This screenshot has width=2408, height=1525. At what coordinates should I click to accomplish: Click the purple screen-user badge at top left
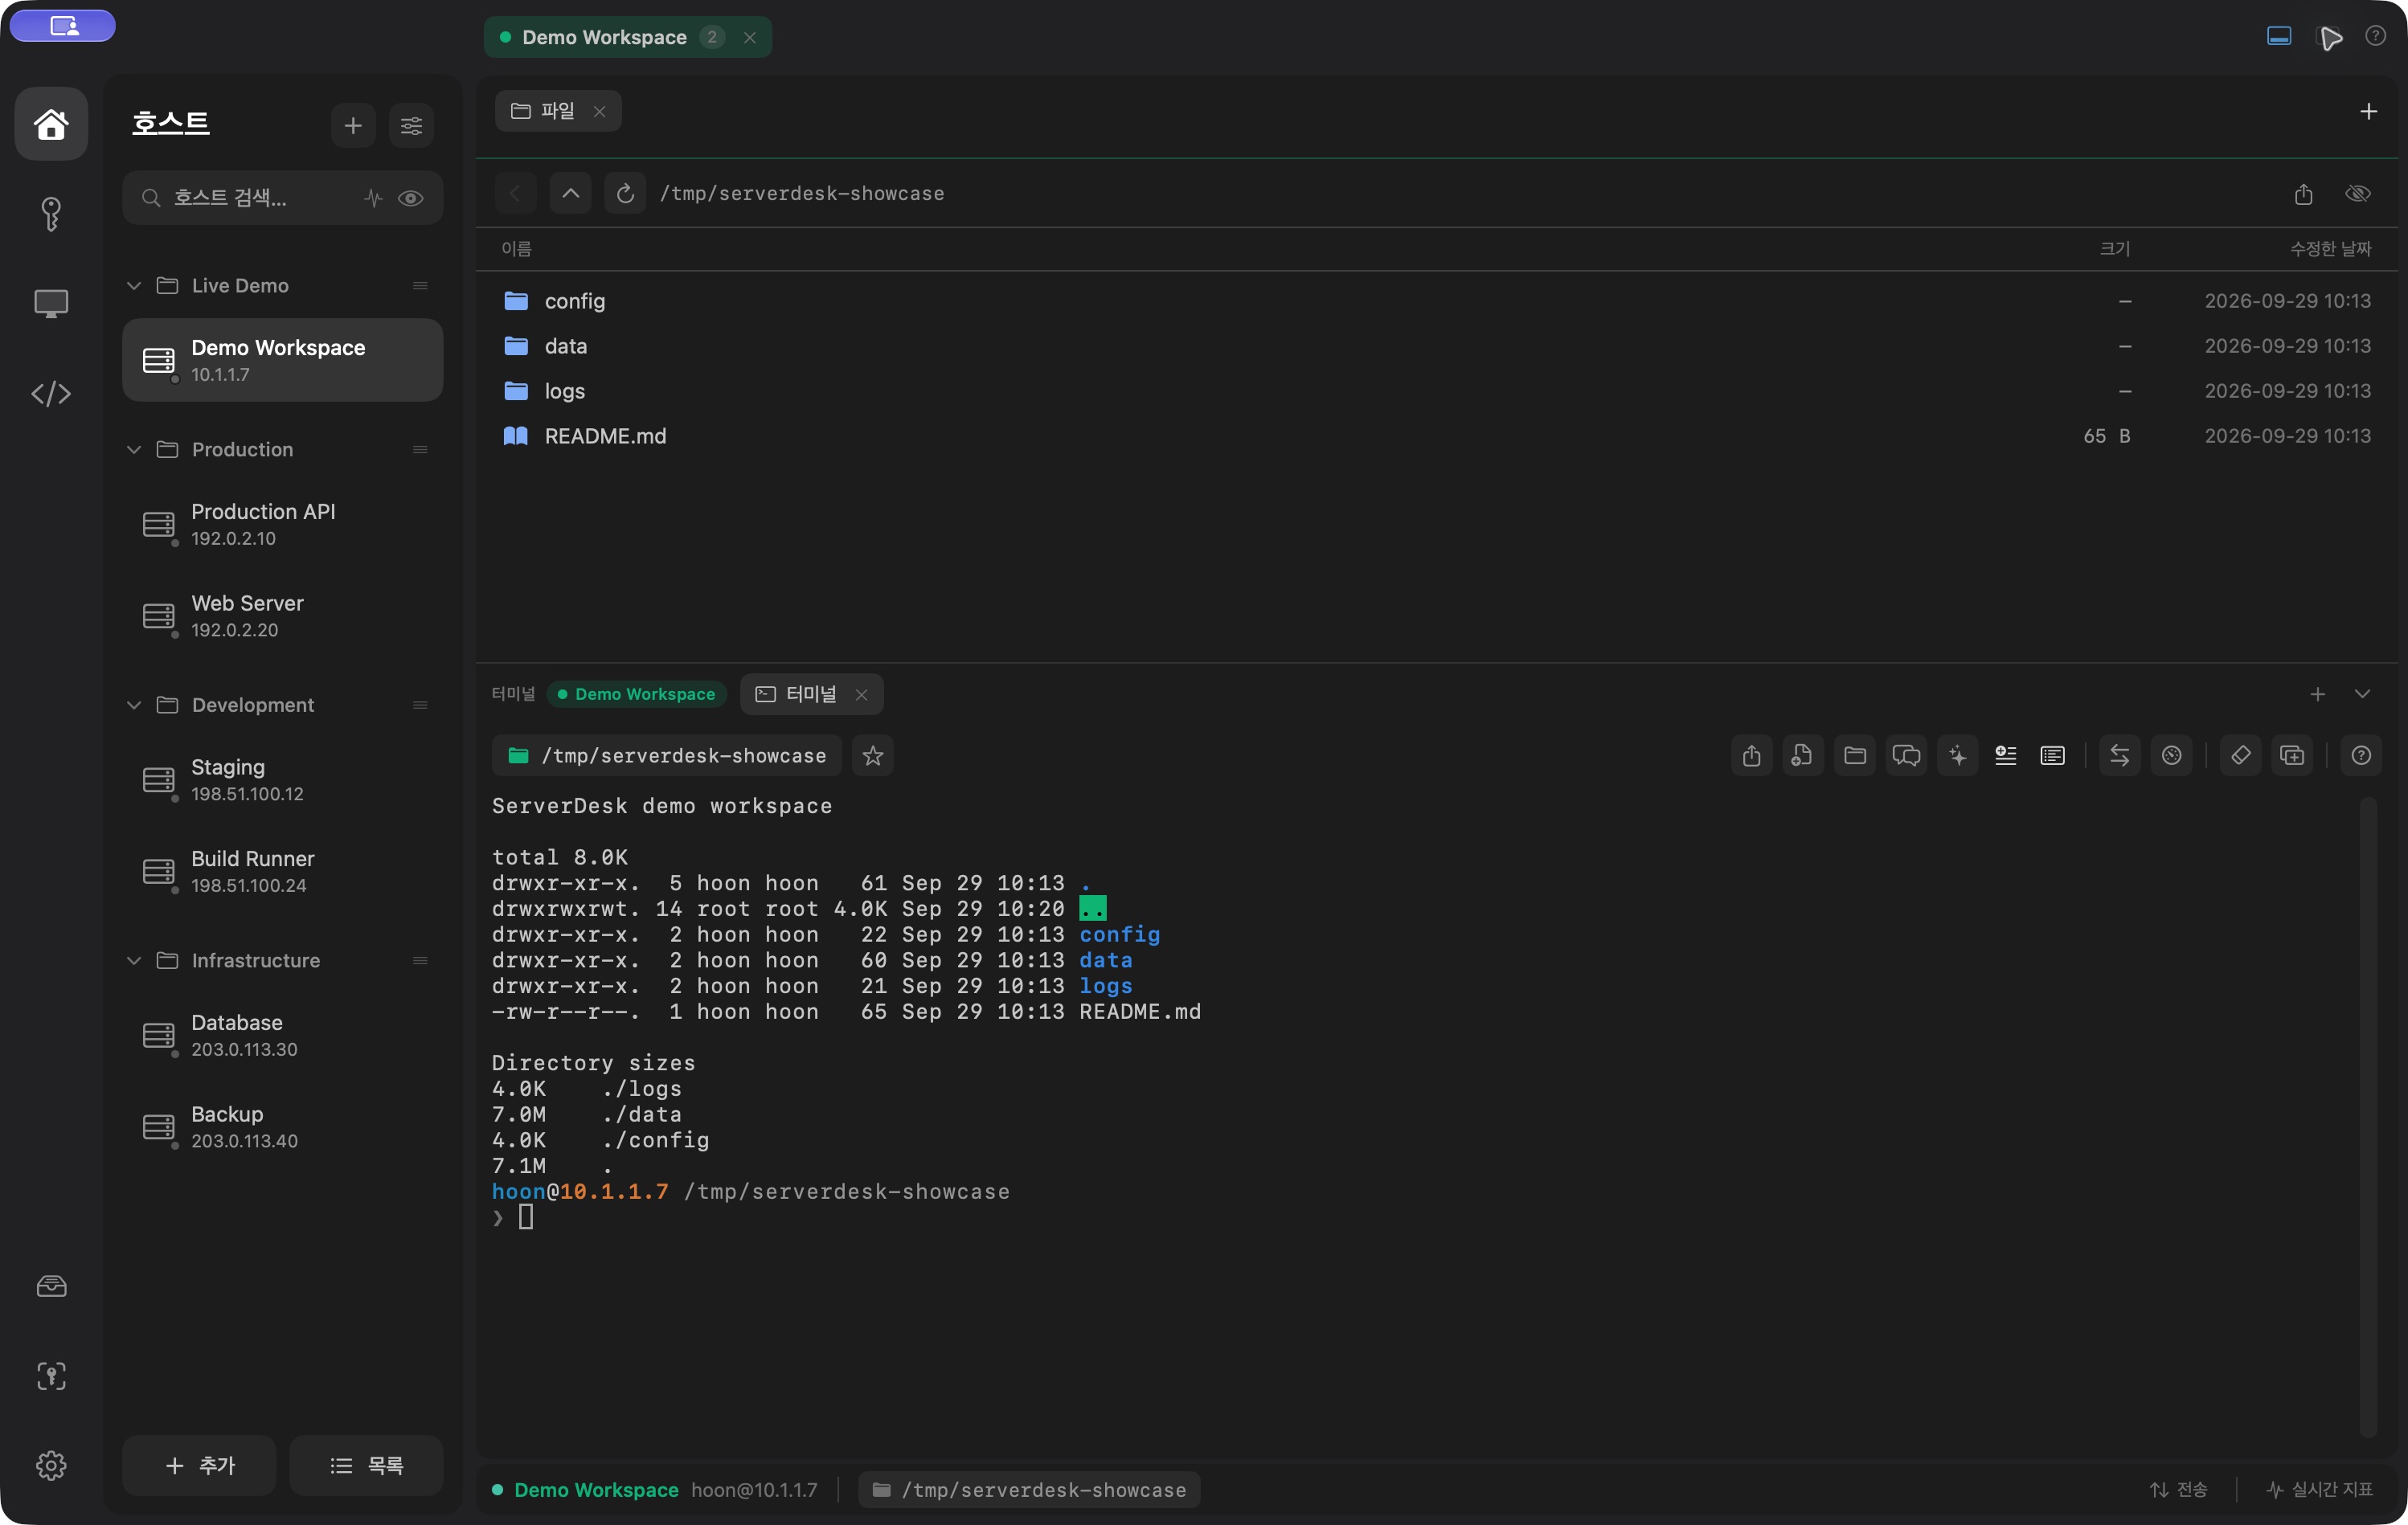tap(63, 26)
